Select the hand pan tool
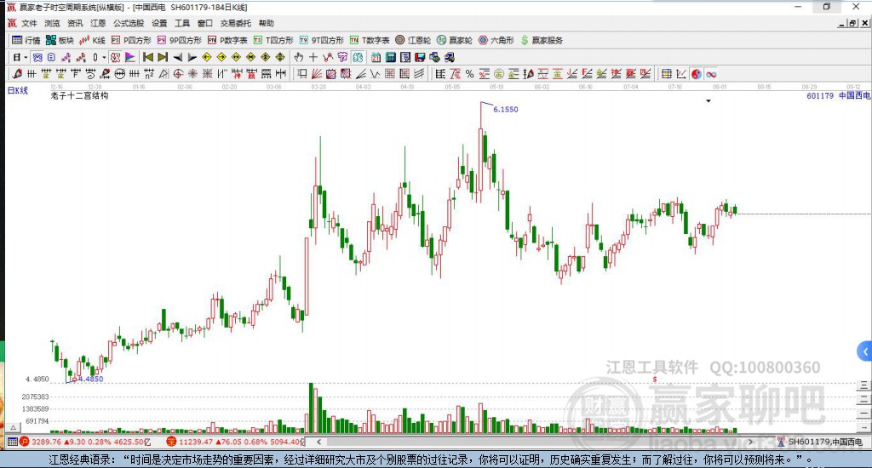872x468 pixels. [299, 57]
